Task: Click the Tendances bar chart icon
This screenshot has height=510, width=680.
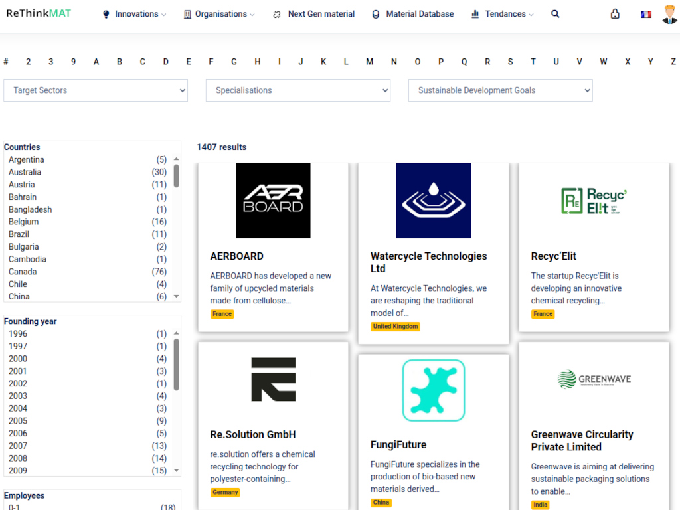Action: click(x=475, y=14)
